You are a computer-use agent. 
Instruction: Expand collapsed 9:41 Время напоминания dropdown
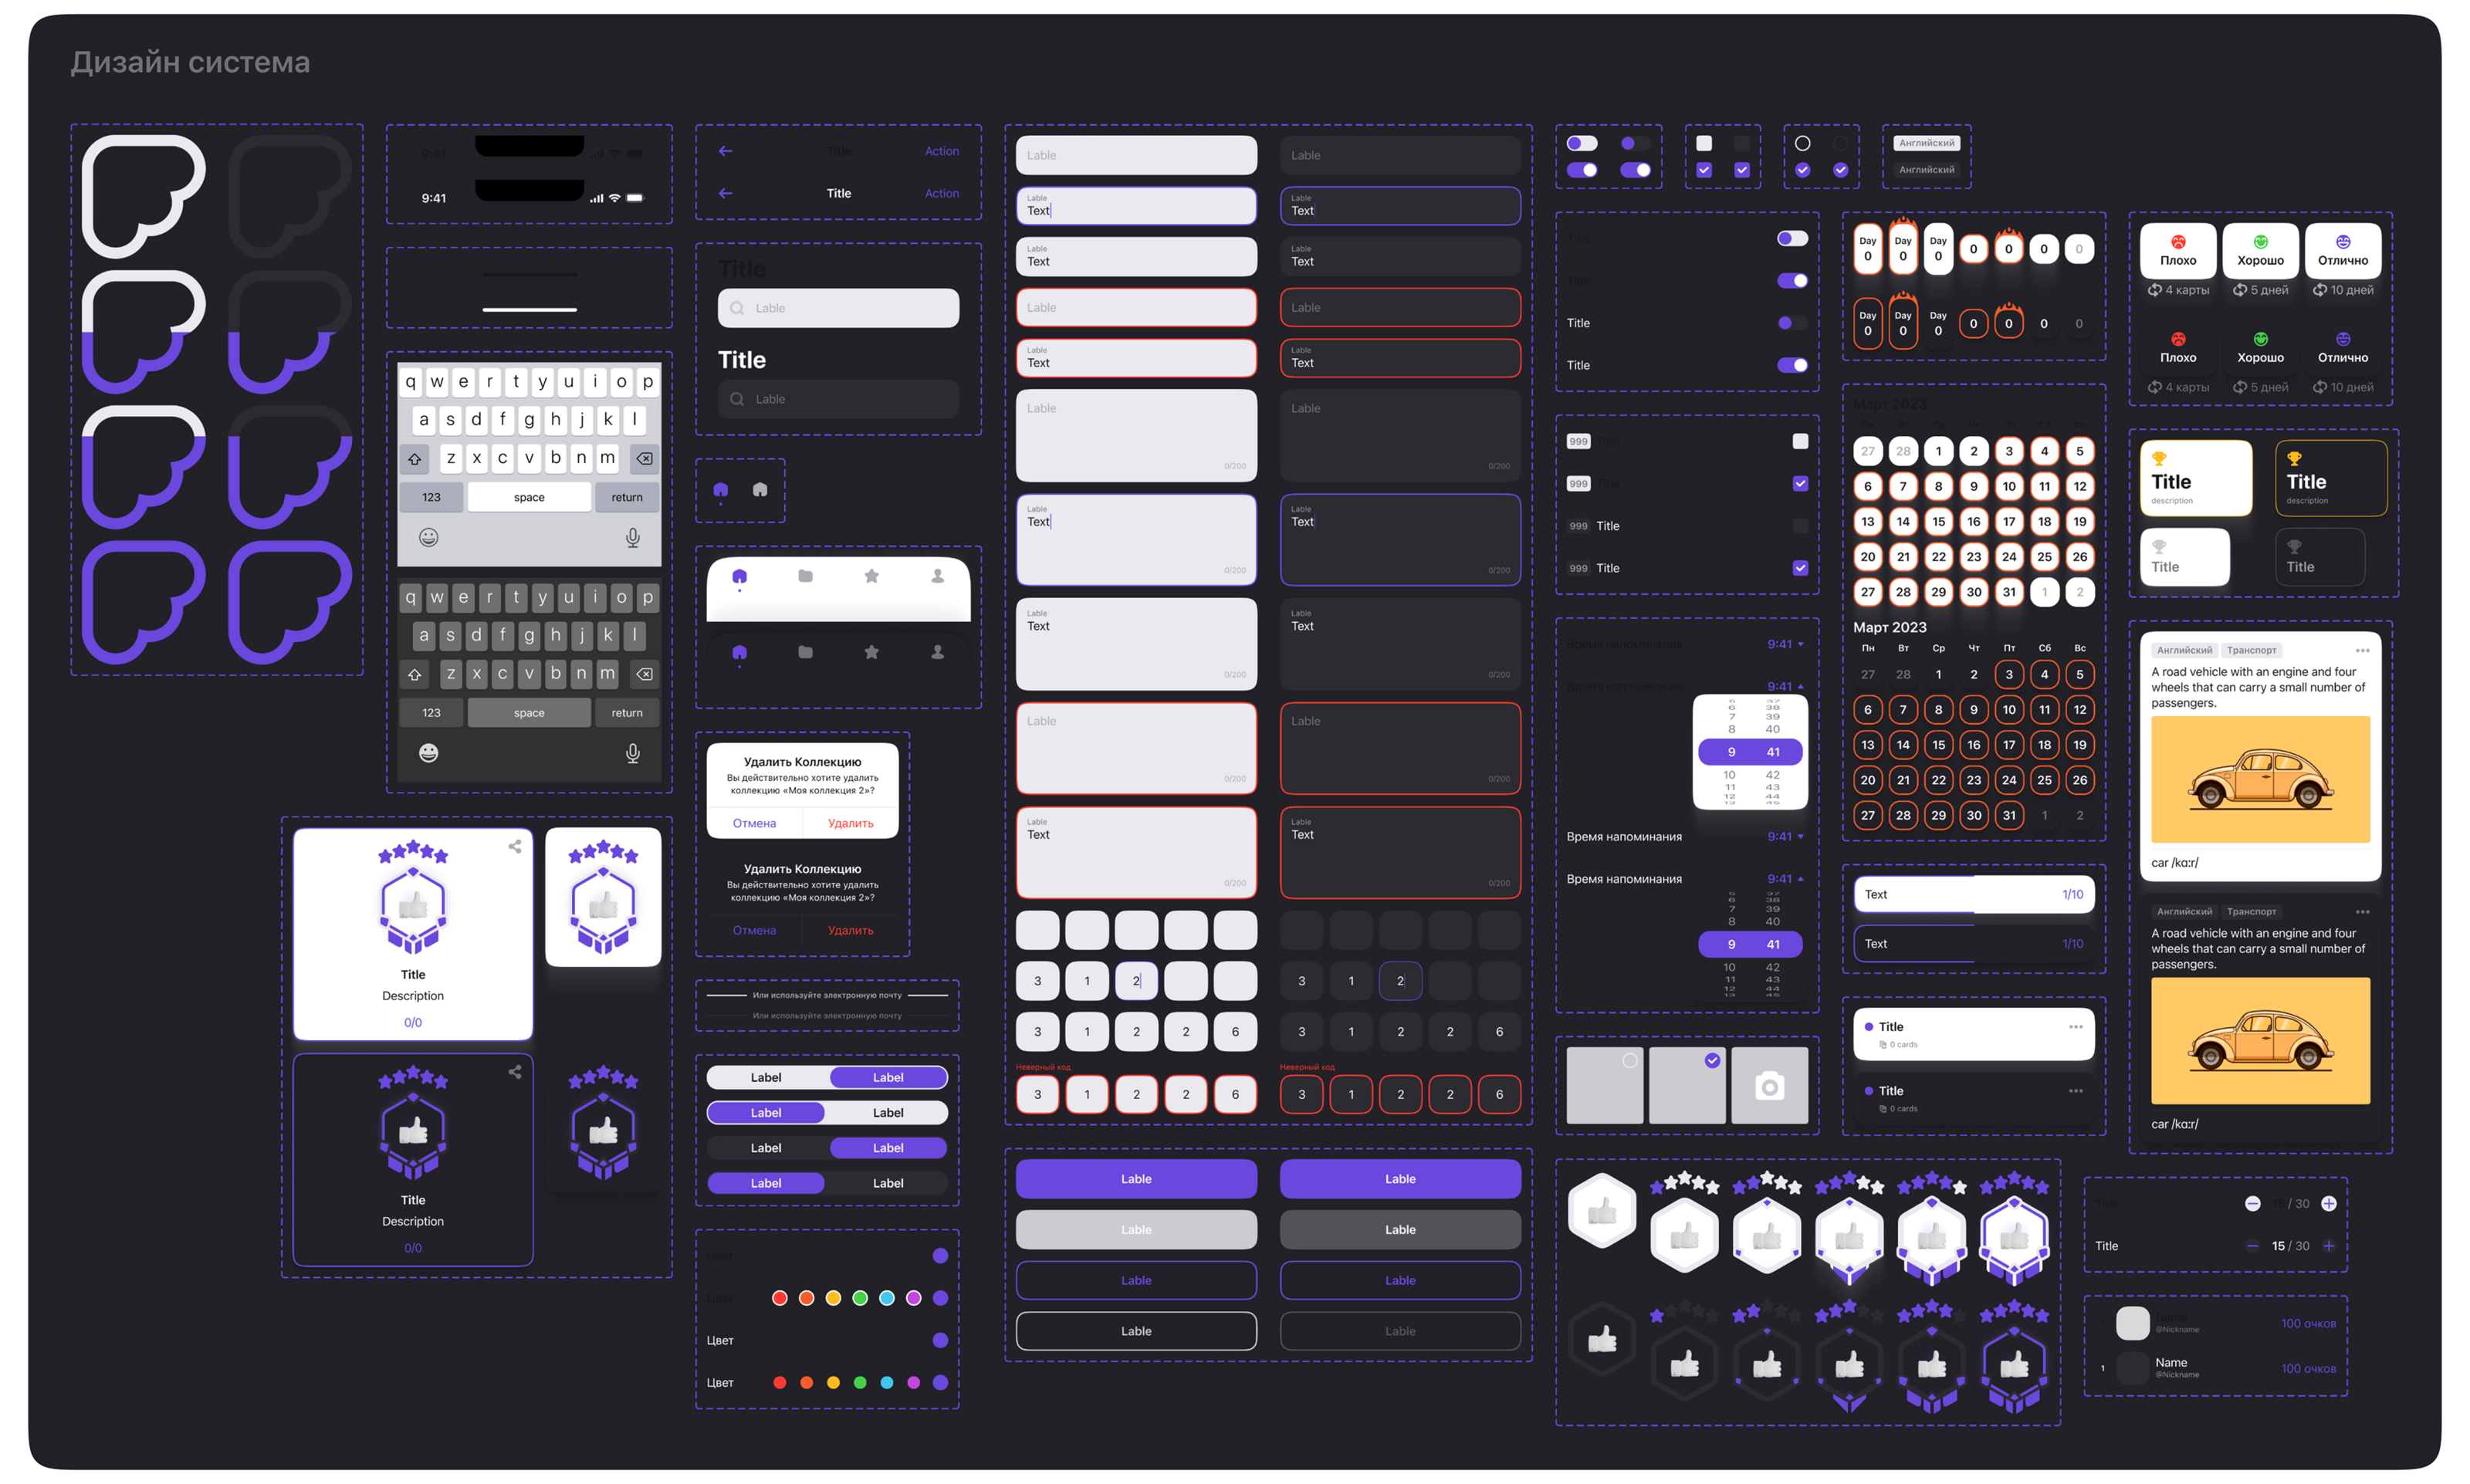[x=1785, y=837]
